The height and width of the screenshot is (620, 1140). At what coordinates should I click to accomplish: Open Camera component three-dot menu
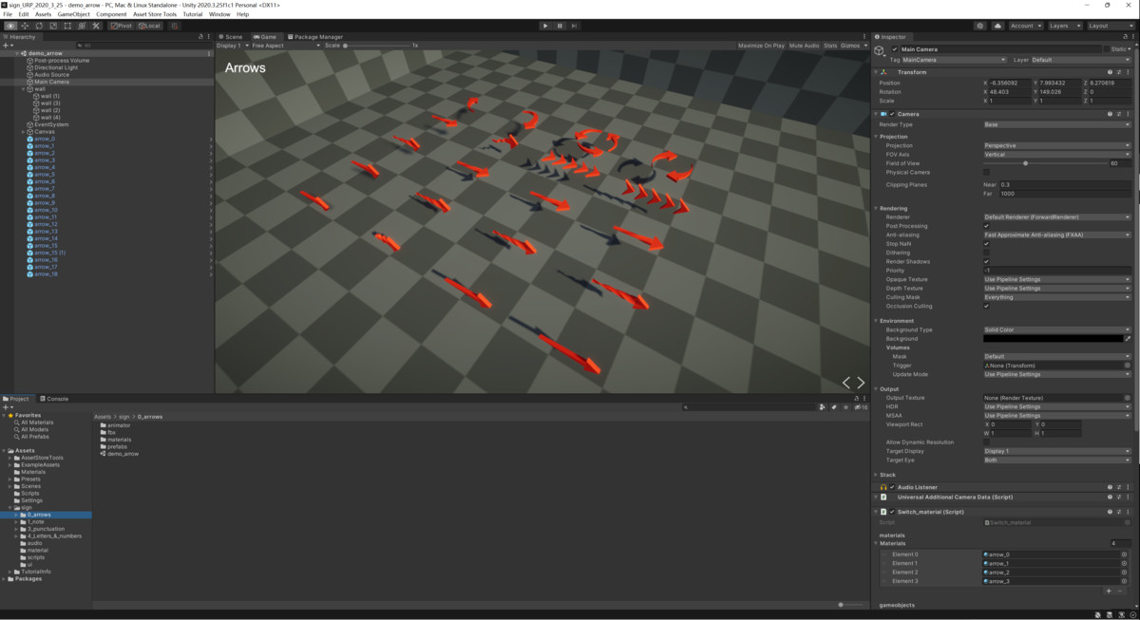(x=1129, y=114)
